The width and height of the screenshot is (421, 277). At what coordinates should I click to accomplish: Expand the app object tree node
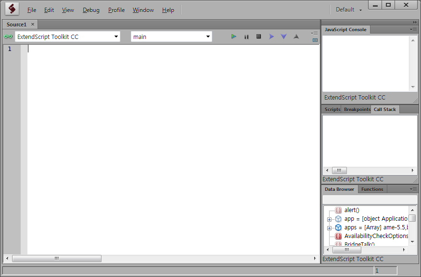point(329,219)
